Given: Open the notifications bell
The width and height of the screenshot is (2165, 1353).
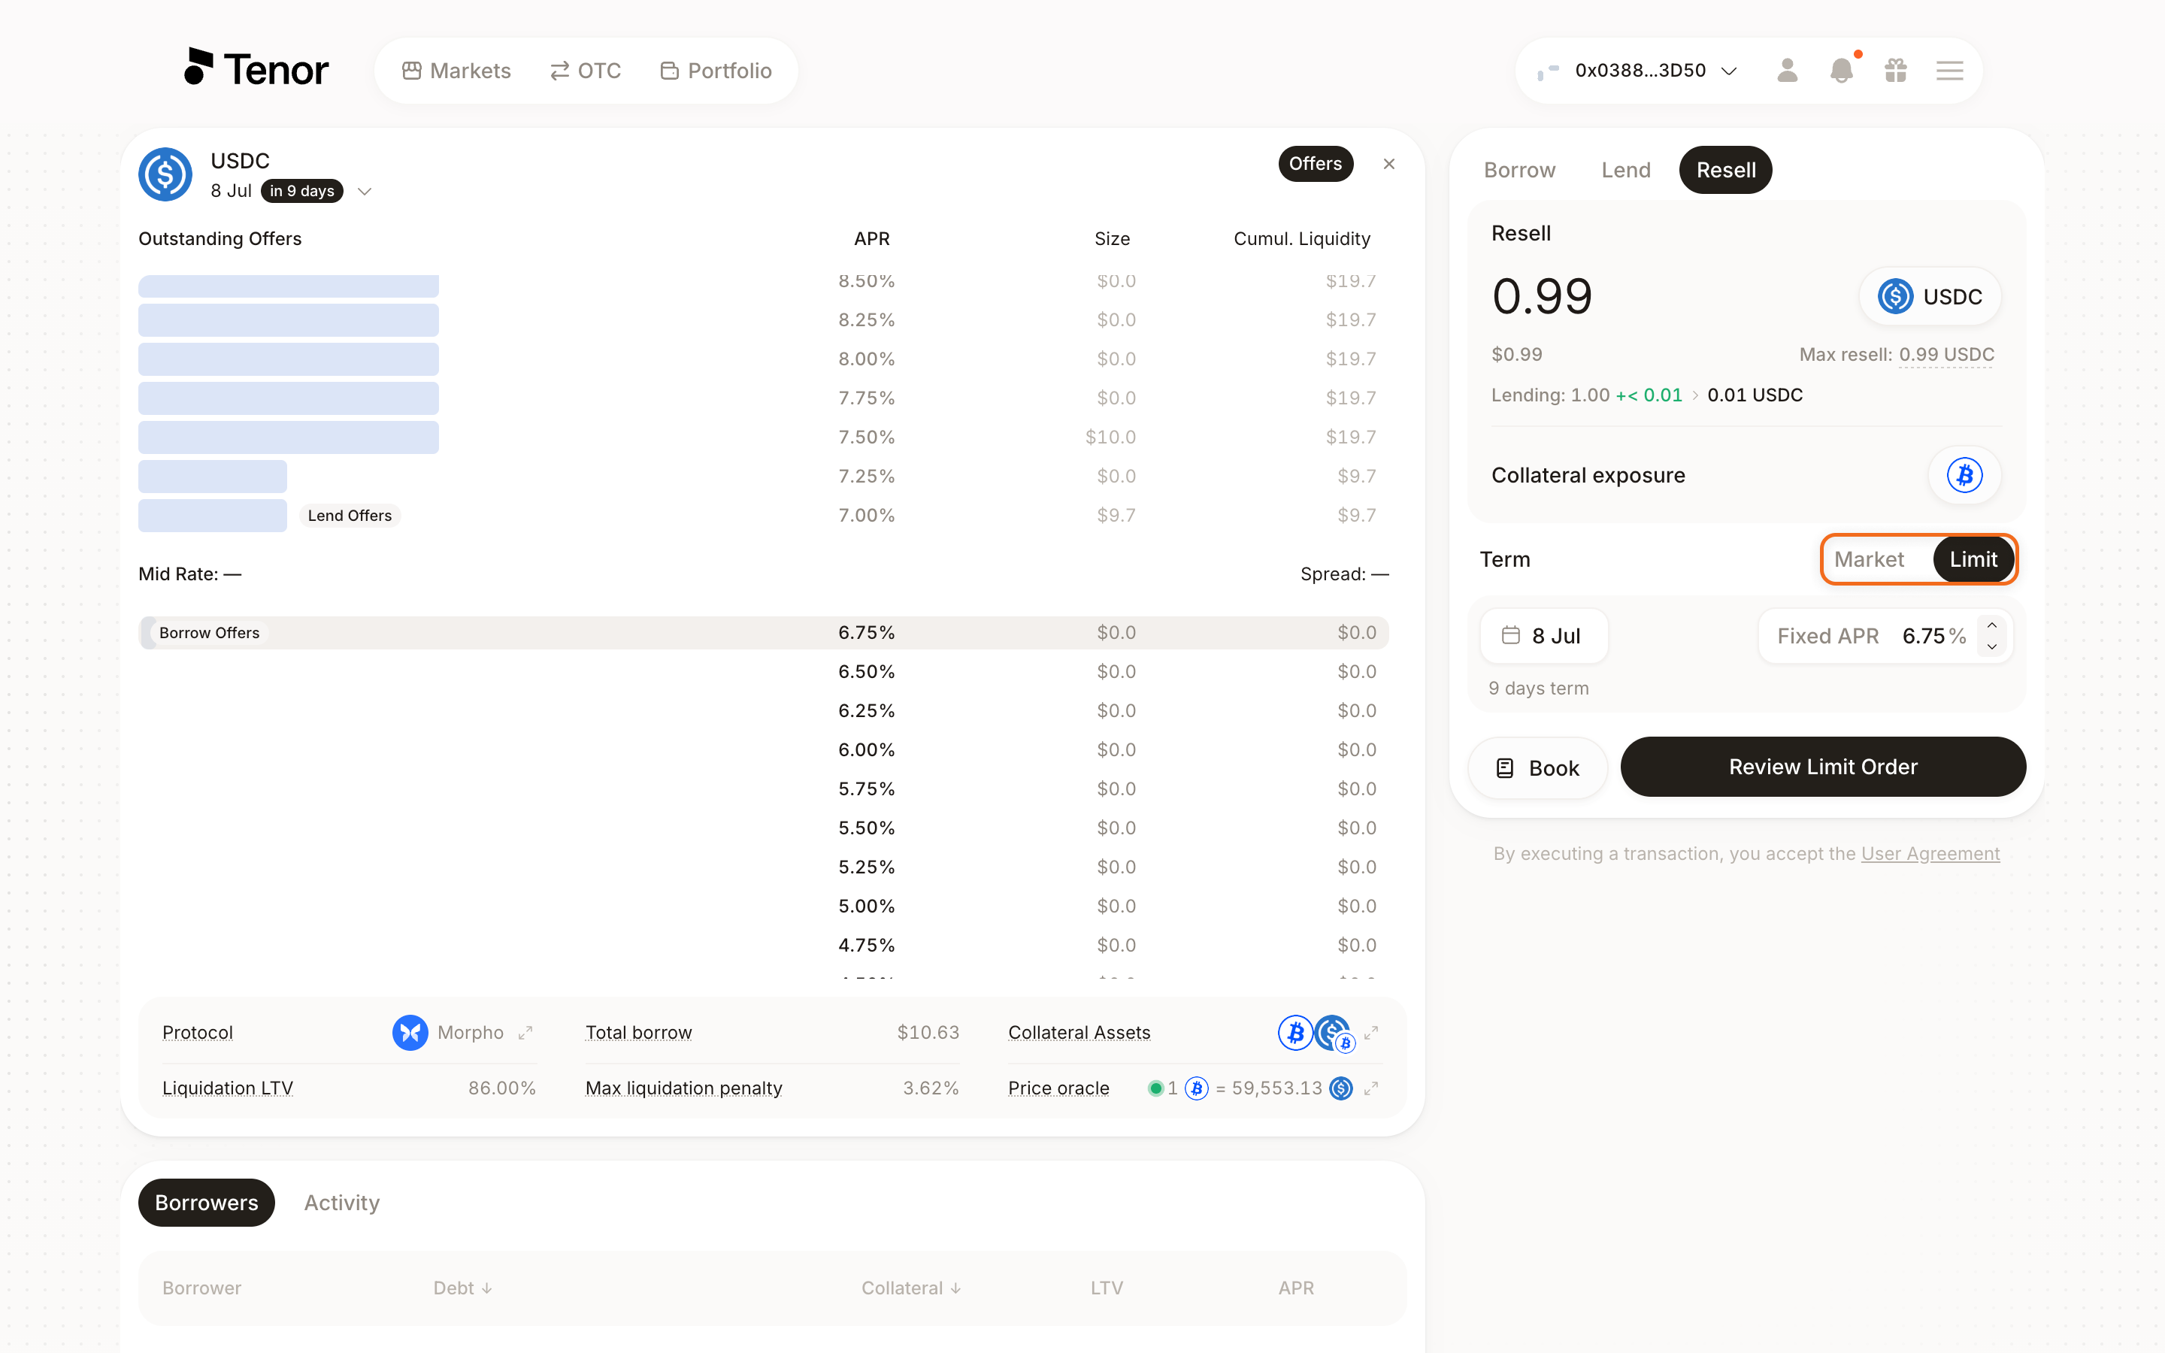Looking at the screenshot, I should click(x=1841, y=70).
